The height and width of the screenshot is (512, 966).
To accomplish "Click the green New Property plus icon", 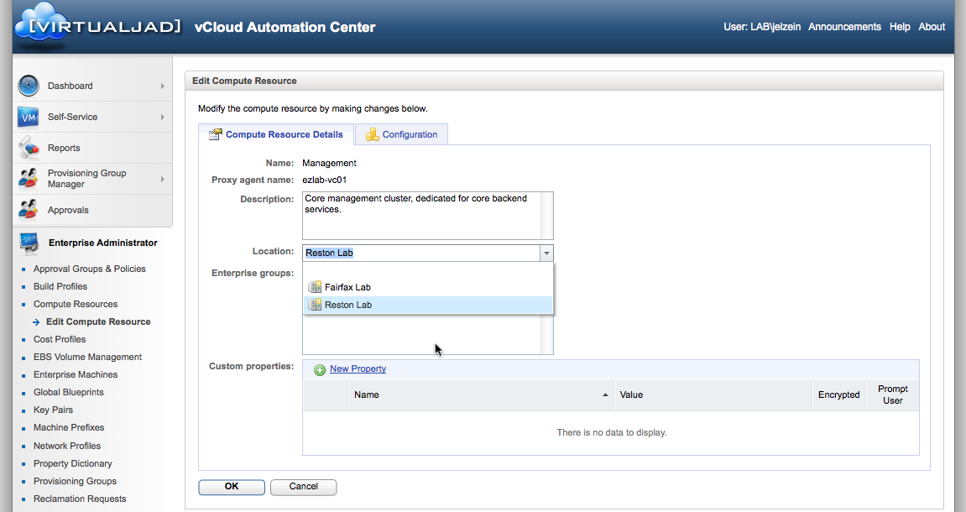I will pyautogui.click(x=320, y=369).
